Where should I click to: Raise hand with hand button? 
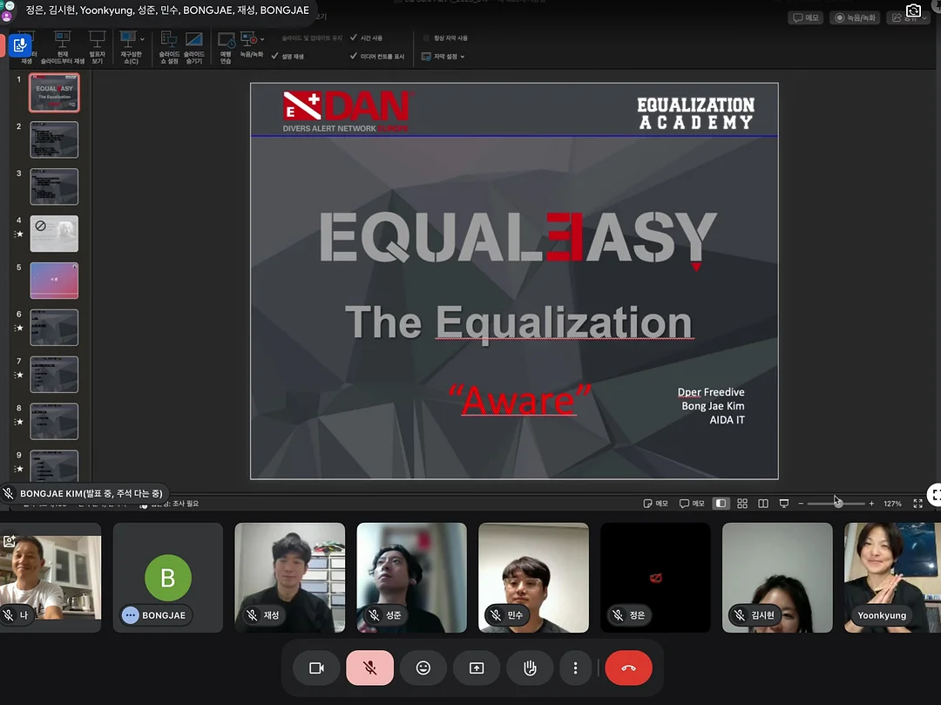(530, 668)
